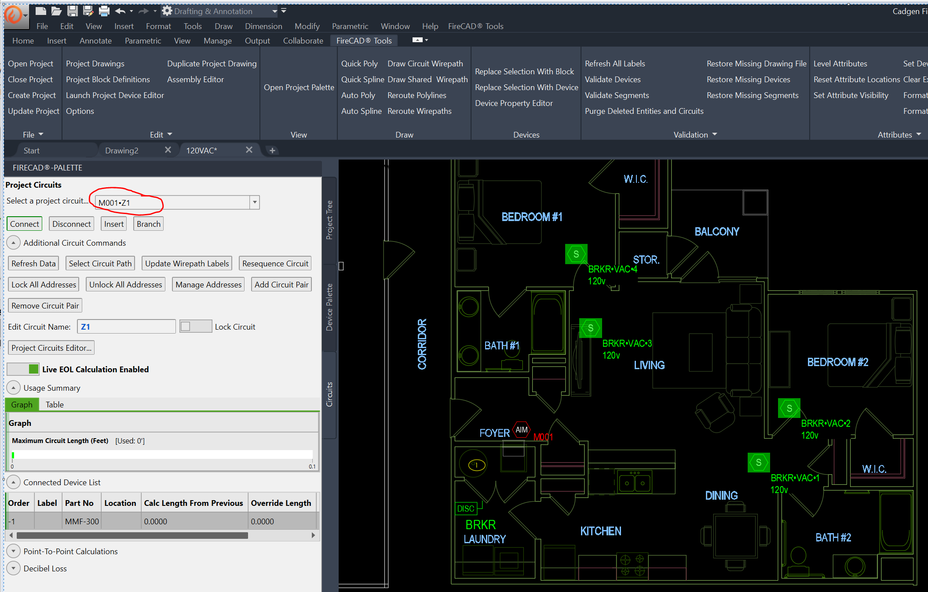Close the 120VAC* drawing tab
This screenshot has height=592, width=928.
point(249,150)
